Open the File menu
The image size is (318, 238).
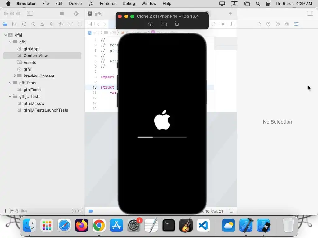click(45, 4)
